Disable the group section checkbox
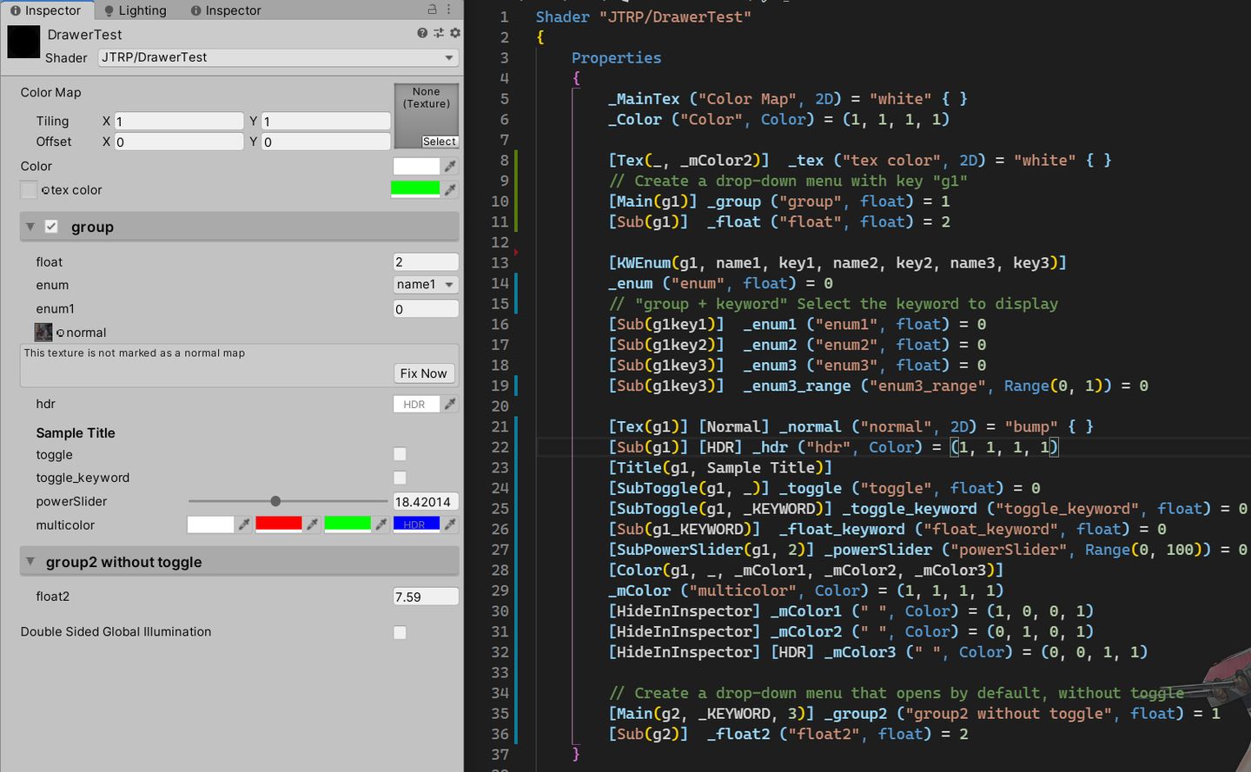1251x772 pixels. (50, 227)
